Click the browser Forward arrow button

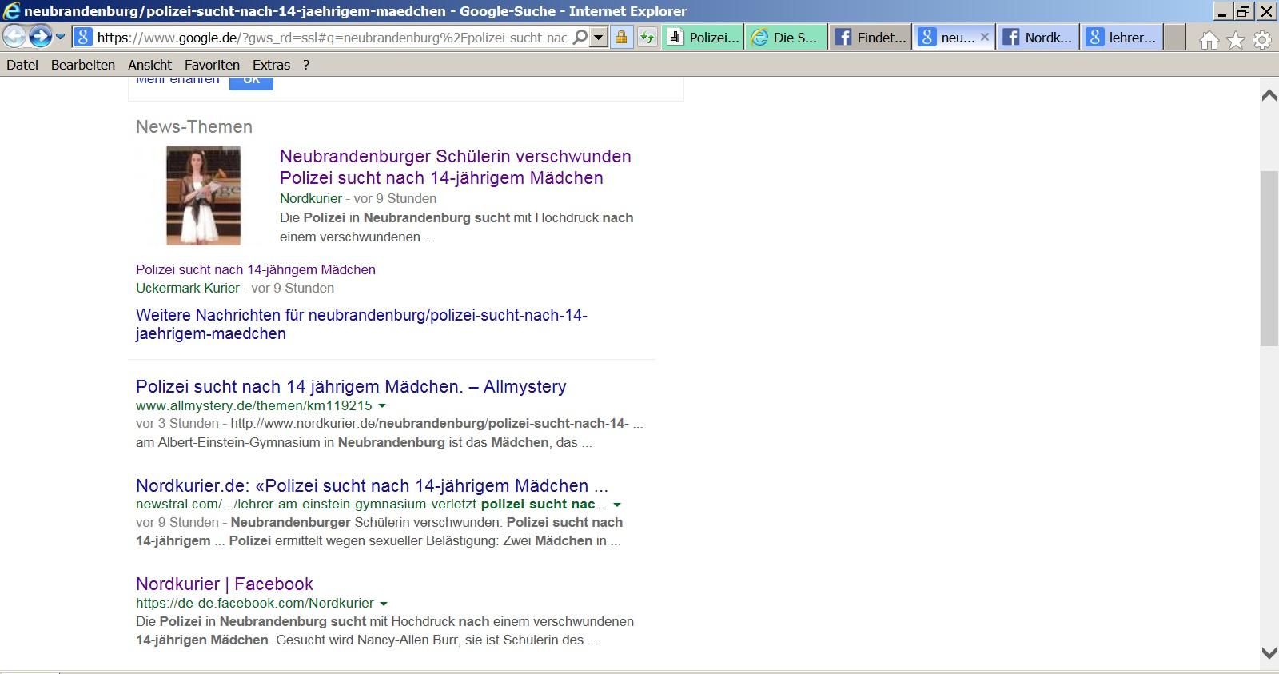tap(40, 37)
